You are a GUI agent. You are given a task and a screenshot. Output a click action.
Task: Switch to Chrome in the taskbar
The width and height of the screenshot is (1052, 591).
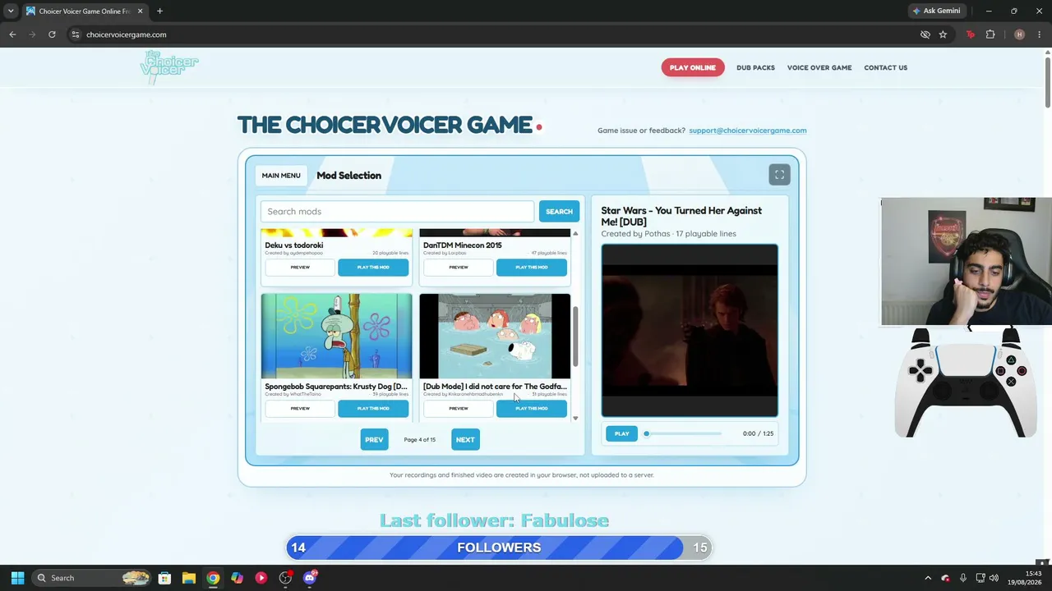(213, 578)
